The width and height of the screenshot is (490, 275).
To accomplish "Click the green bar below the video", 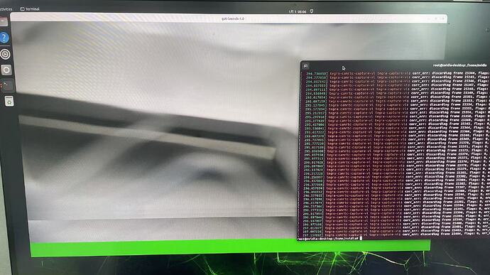I will coord(229,248).
